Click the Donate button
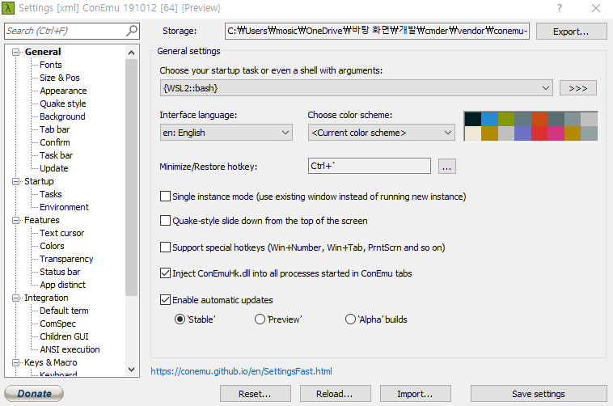 [34, 394]
